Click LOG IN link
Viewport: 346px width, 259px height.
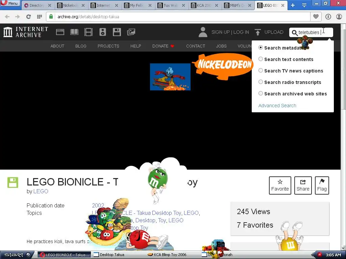[x=241, y=32]
